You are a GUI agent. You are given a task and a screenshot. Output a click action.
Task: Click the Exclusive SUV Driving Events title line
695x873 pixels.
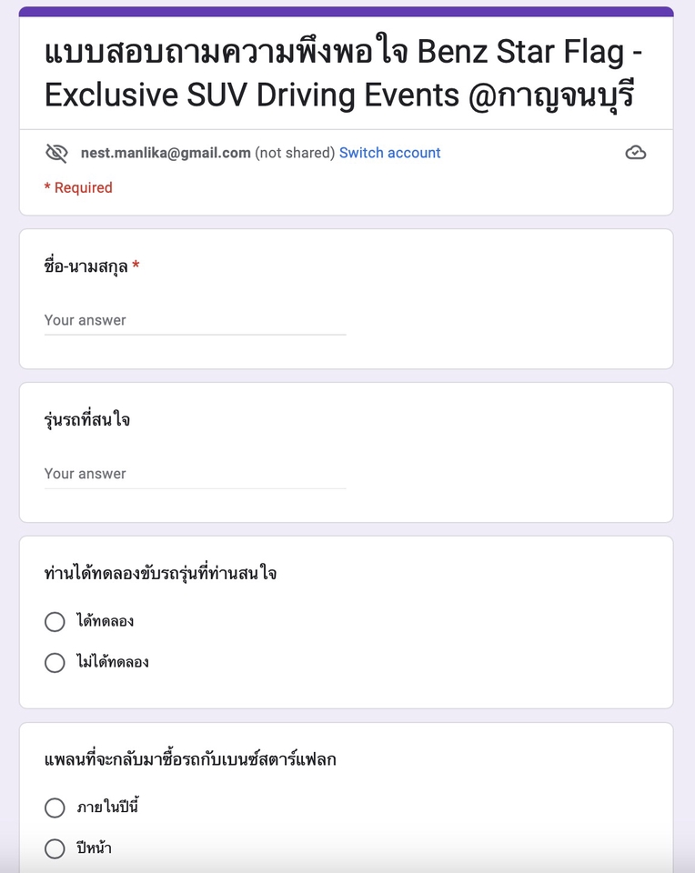click(x=339, y=95)
